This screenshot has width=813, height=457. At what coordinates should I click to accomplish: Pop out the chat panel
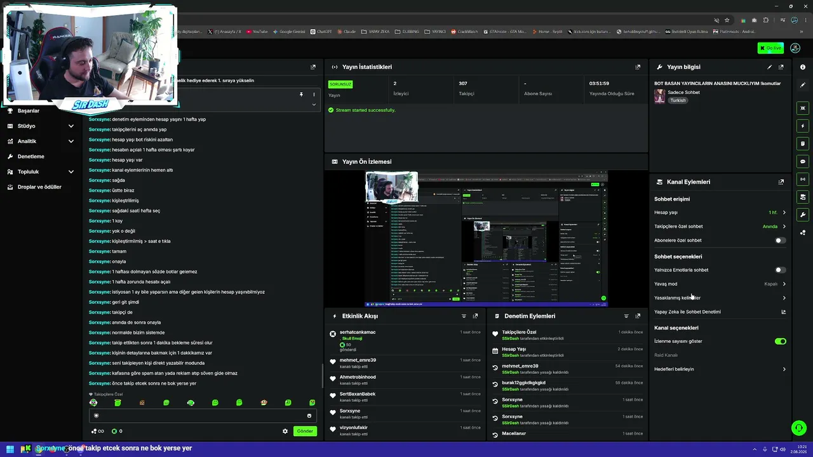click(313, 67)
